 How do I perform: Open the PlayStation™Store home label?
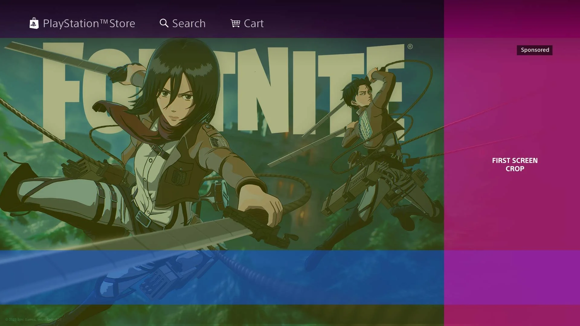(89, 24)
